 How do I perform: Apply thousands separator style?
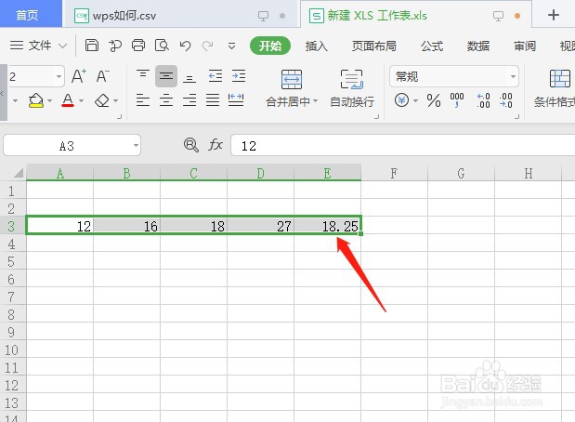(x=457, y=99)
